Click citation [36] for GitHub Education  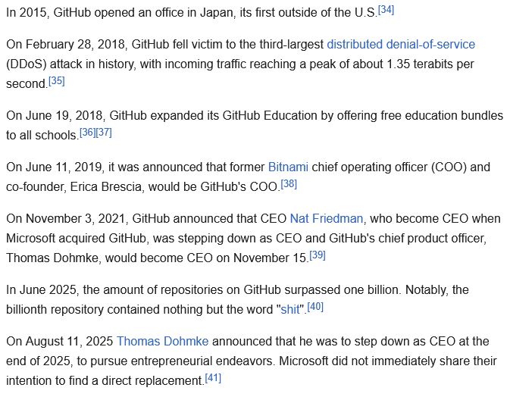click(x=87, y=133)
